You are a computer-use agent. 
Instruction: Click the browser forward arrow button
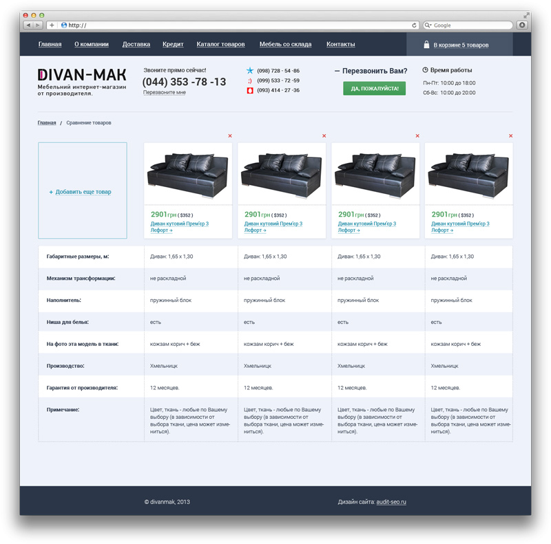[x=38, y=25]
